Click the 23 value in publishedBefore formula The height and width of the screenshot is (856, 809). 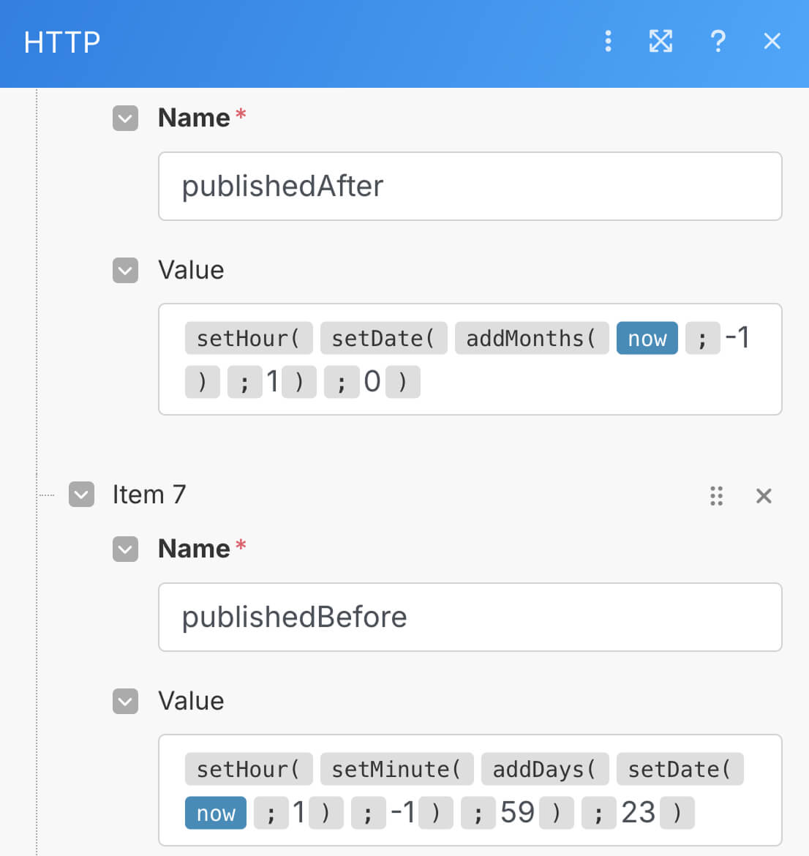638,812
